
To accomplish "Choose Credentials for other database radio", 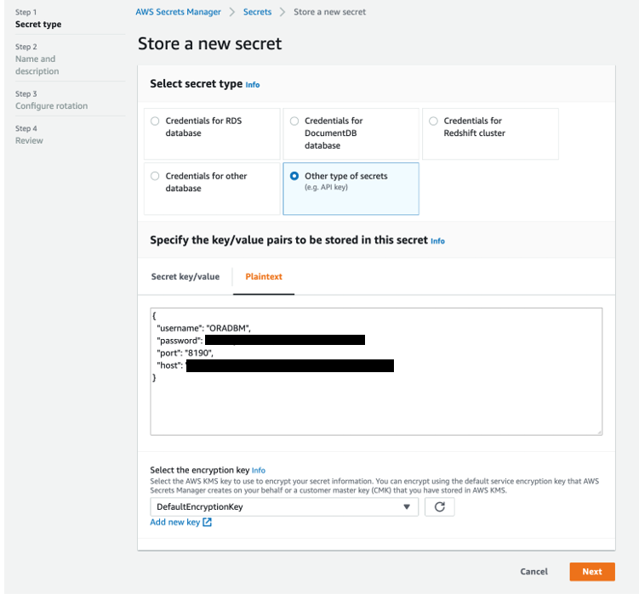I will coord(155,177).
